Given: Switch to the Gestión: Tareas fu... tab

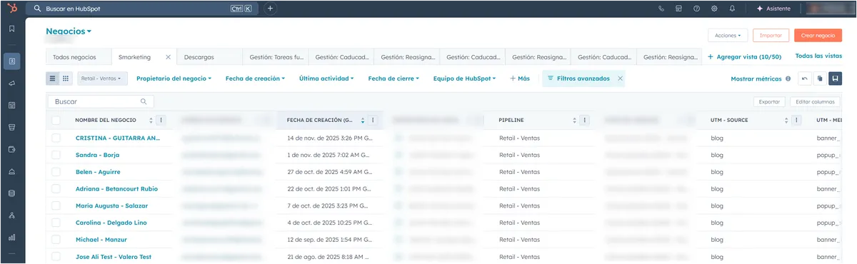Looking at the screenshot, I should [x=275, y=57].
